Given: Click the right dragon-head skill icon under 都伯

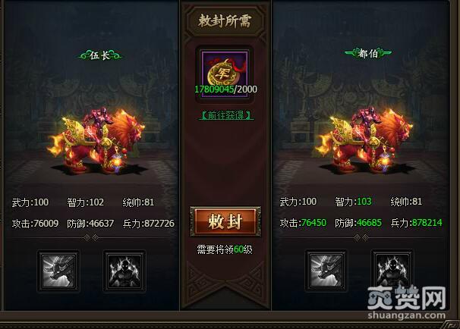Looking at the screenshot, I should (x=326, y=271).
